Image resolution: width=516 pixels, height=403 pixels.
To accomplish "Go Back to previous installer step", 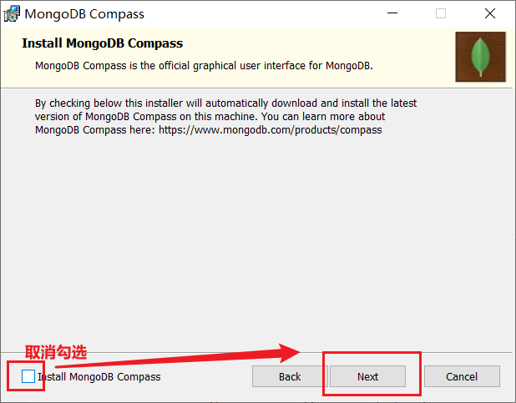I will (290, 376).
